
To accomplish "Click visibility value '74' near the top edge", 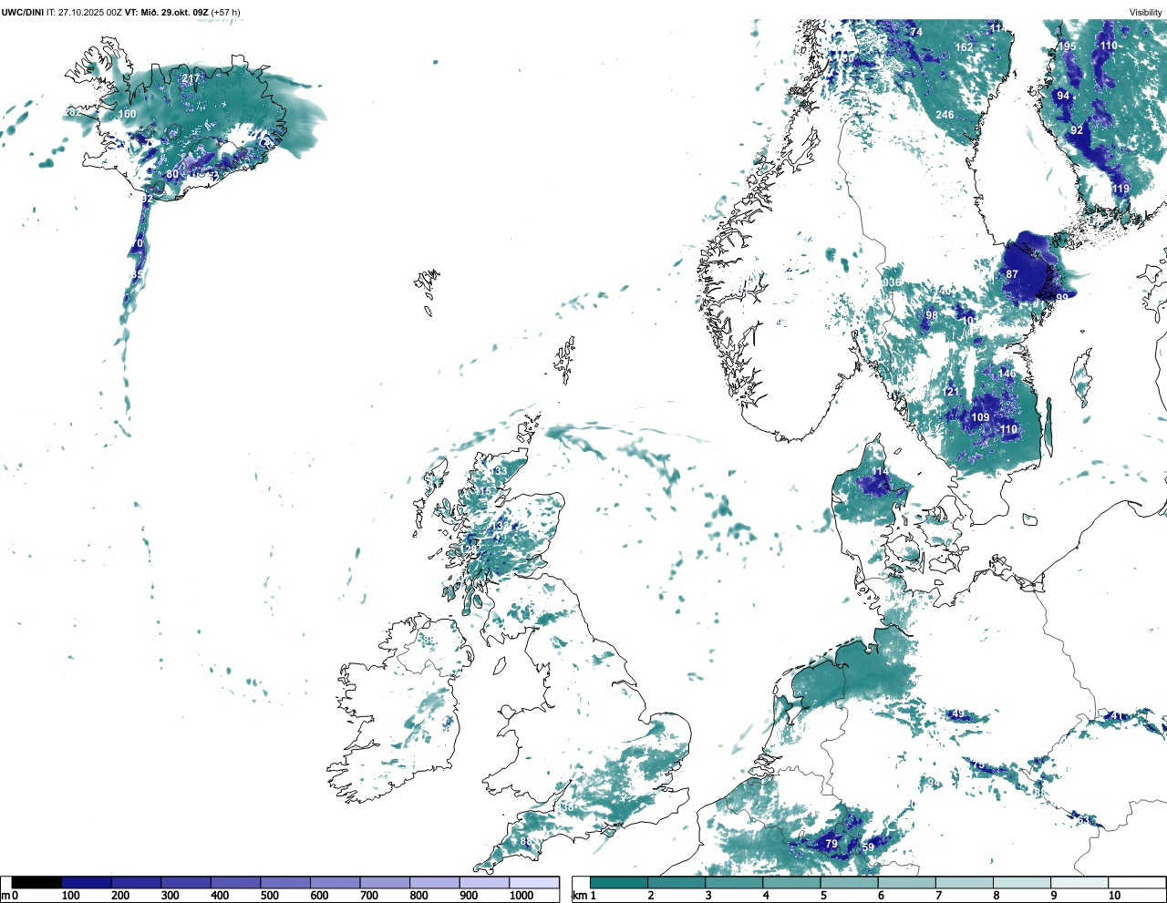I will click(916, 32).
